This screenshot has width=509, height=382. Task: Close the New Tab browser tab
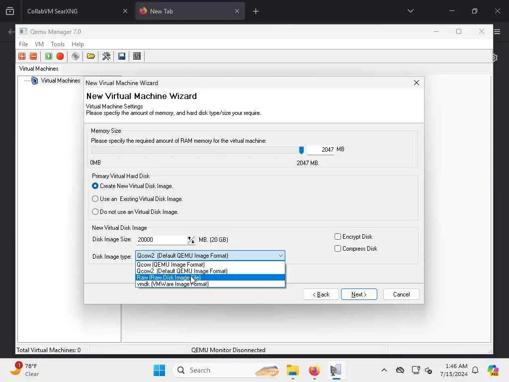[237, 11]
